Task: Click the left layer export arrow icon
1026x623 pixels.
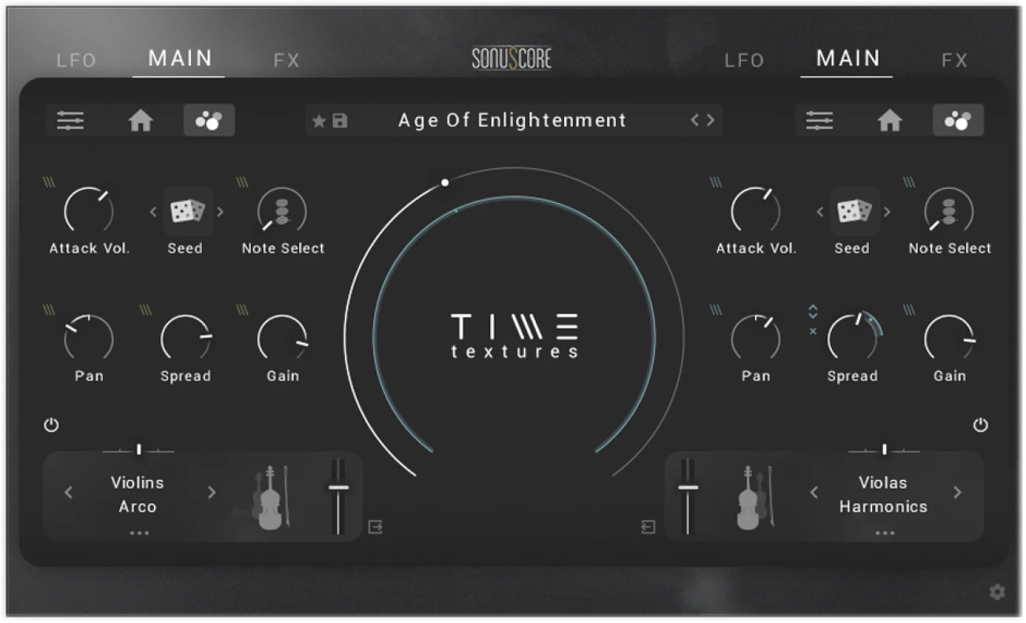Action: pos(376,527)
